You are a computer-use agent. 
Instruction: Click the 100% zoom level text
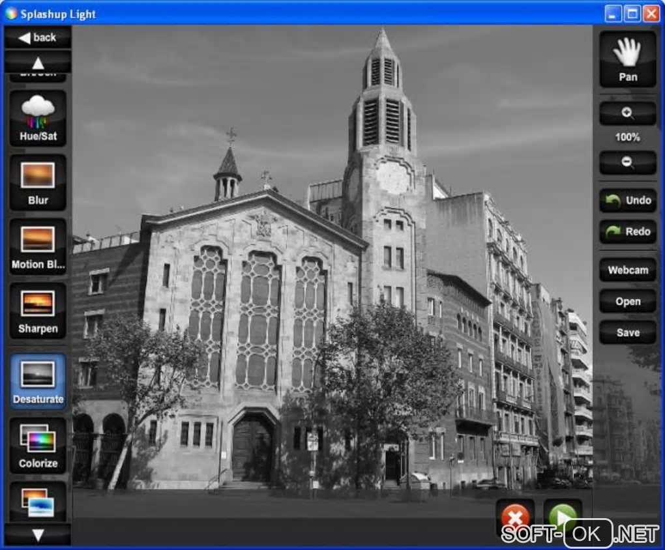click(x=628, y=137)
